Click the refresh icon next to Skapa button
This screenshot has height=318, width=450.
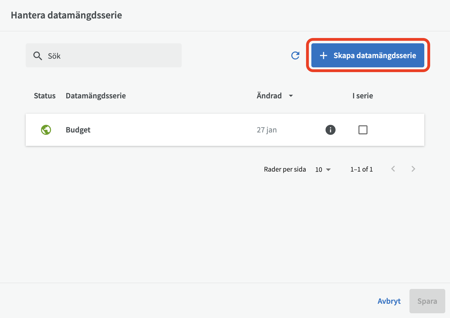pos(295,56)
